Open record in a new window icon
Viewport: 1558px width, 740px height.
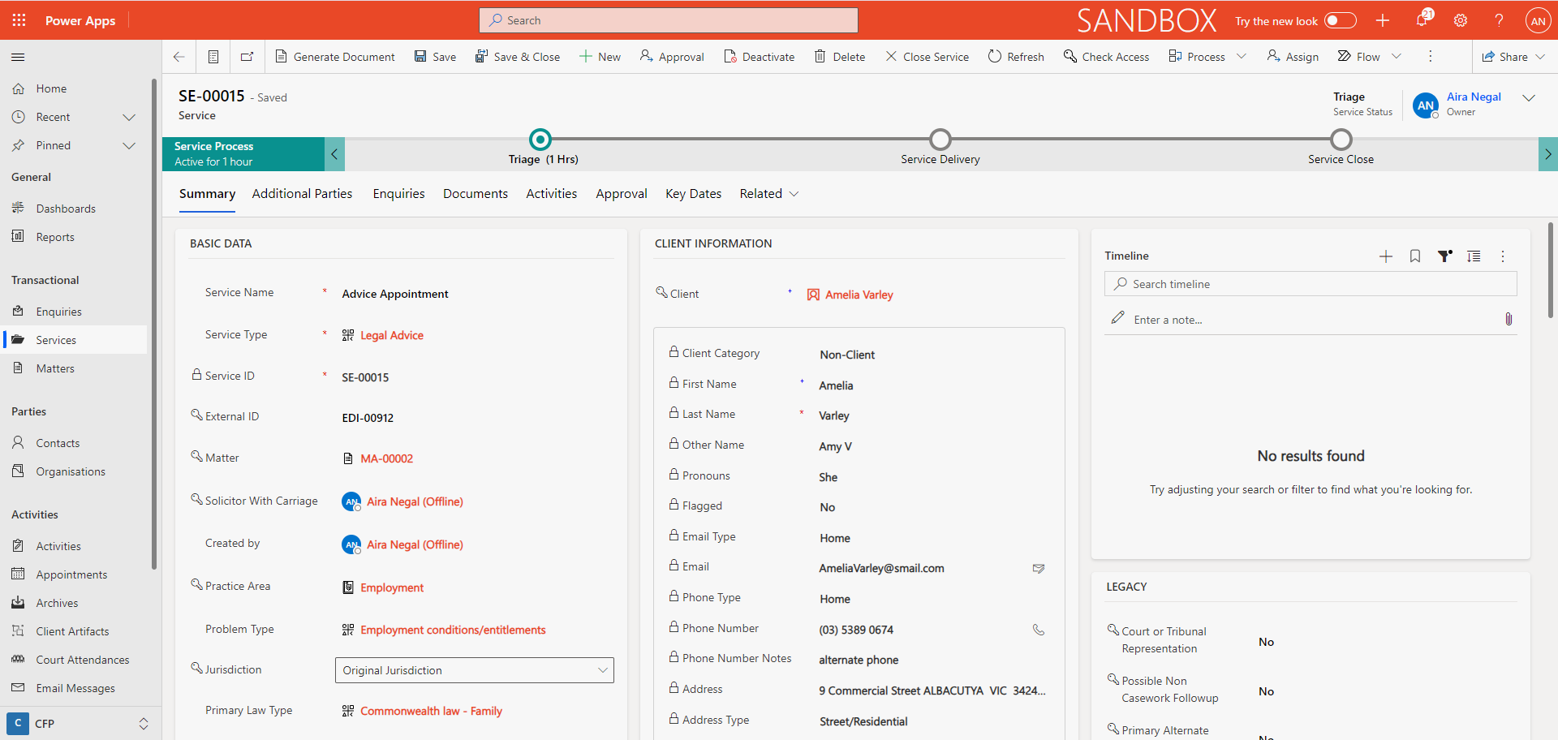point(247,57)
